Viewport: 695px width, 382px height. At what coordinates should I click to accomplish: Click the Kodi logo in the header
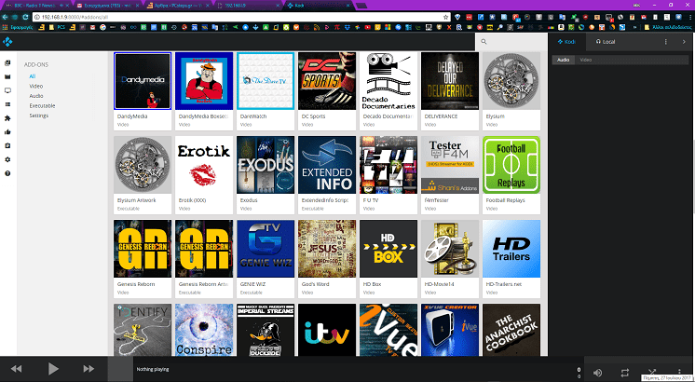click(7, 42)
